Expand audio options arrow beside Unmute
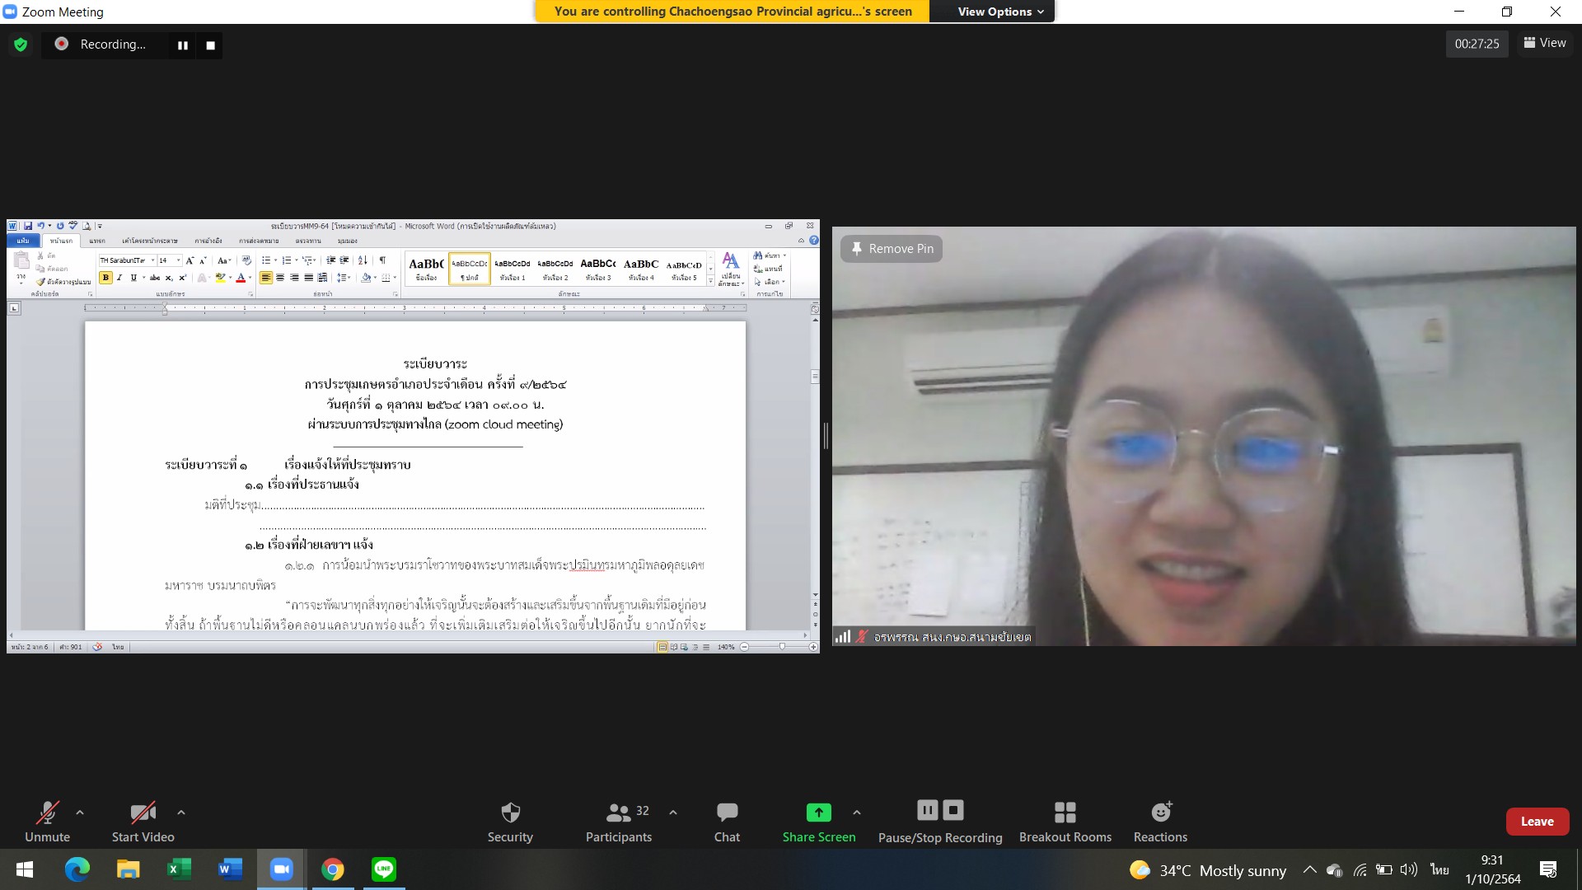This screenshot has width=1582, height=890. (x=80, y=813)
